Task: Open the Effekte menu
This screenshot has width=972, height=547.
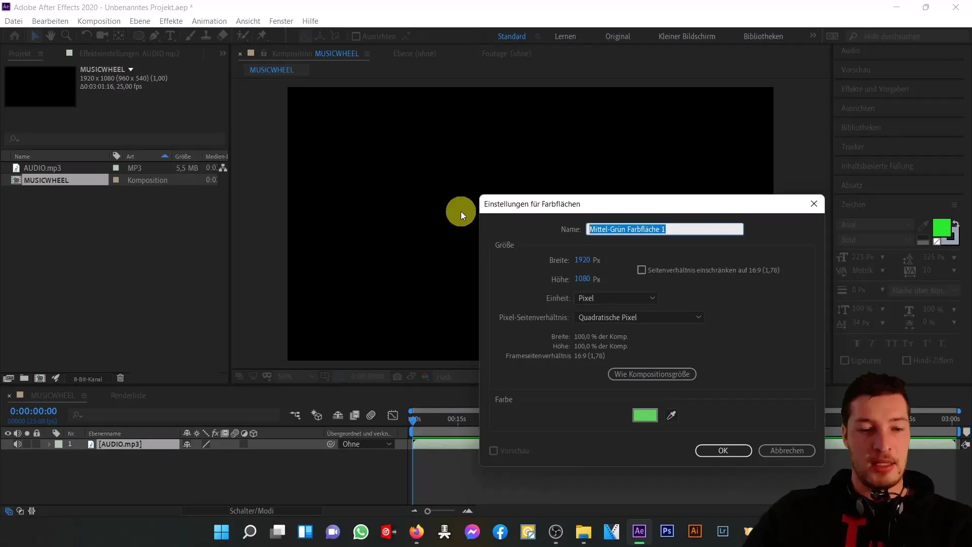Action: [x=171, y=21]
